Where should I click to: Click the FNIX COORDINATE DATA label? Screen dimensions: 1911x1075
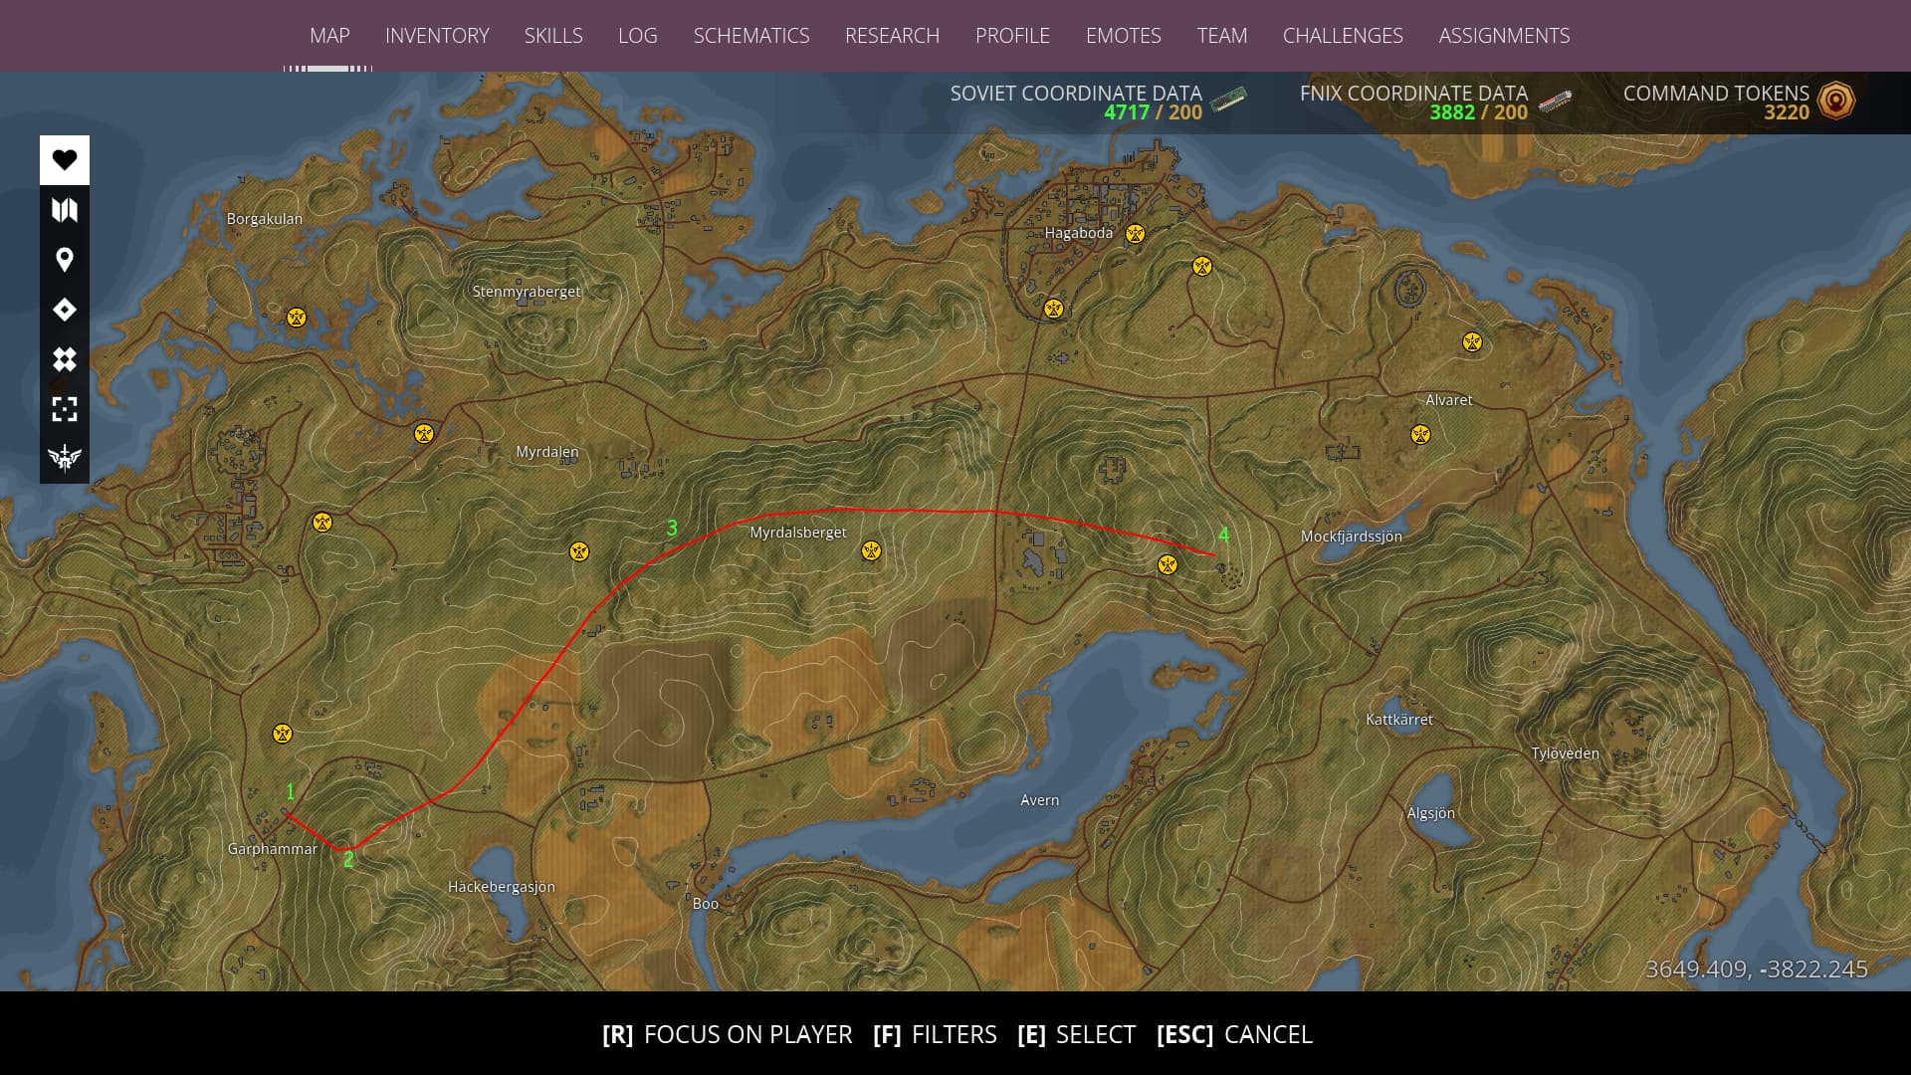[1413, 93]
